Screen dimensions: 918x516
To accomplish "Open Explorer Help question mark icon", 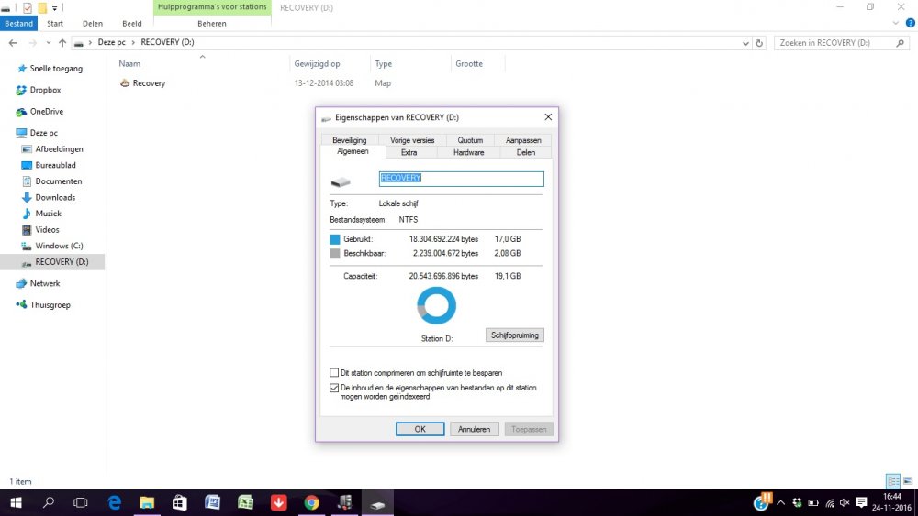I will (x=911, y=24).
